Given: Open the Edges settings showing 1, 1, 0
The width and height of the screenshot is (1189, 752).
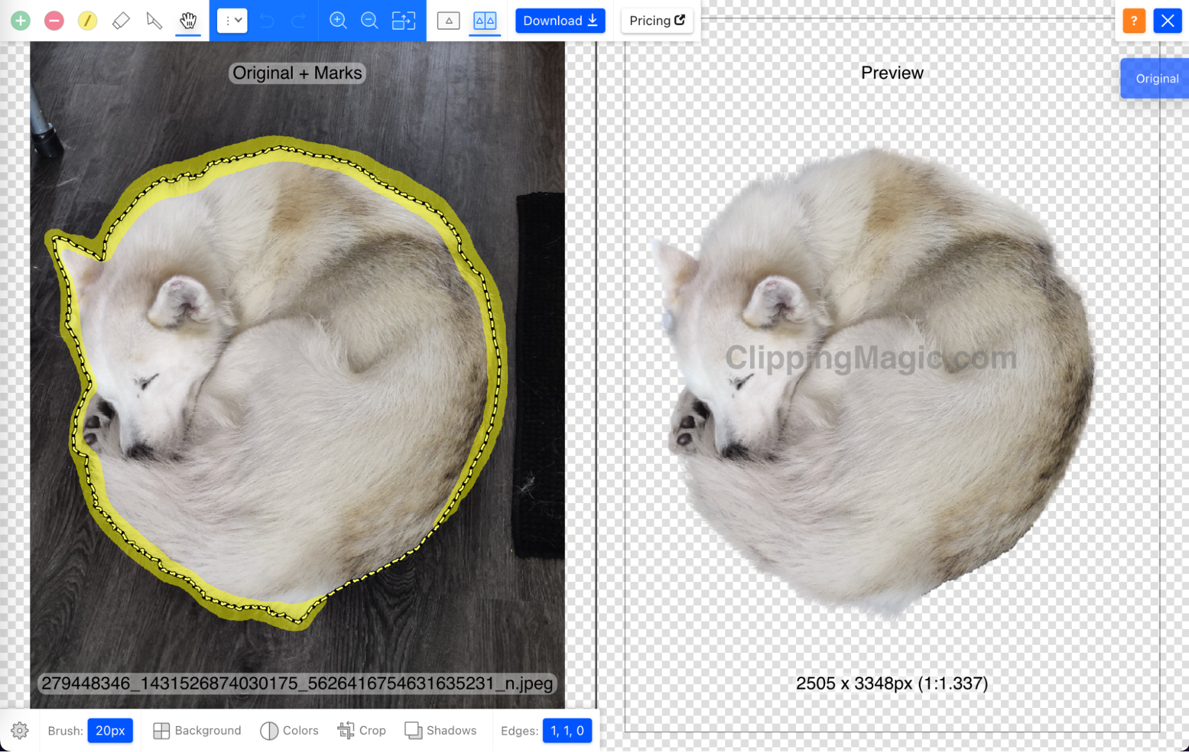Looking at the screenshot, I should tap(567, 731).
